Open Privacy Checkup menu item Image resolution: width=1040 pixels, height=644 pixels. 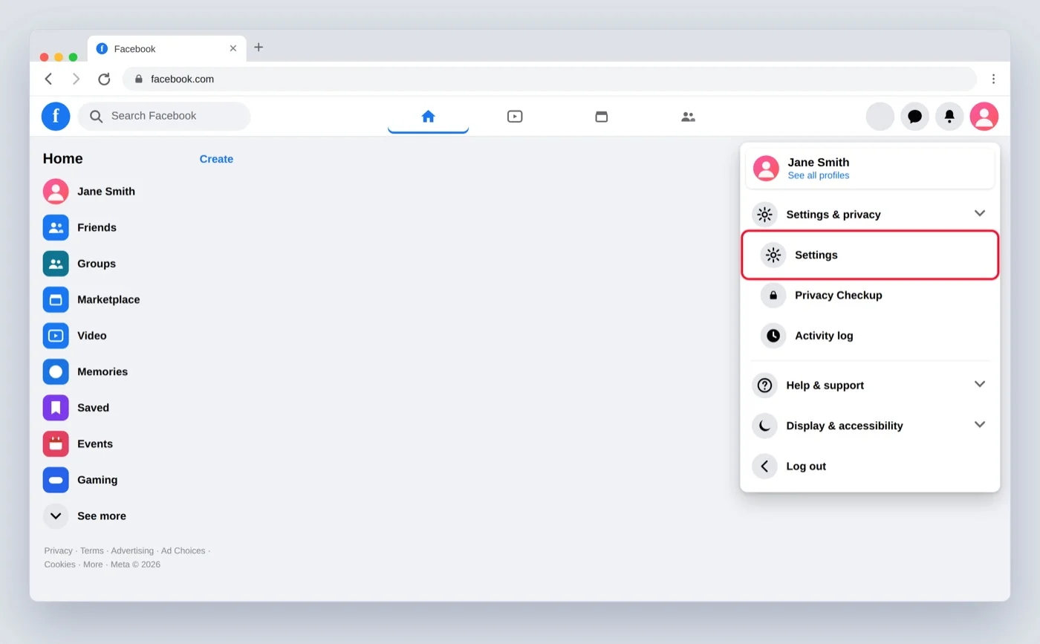(870, 295)
